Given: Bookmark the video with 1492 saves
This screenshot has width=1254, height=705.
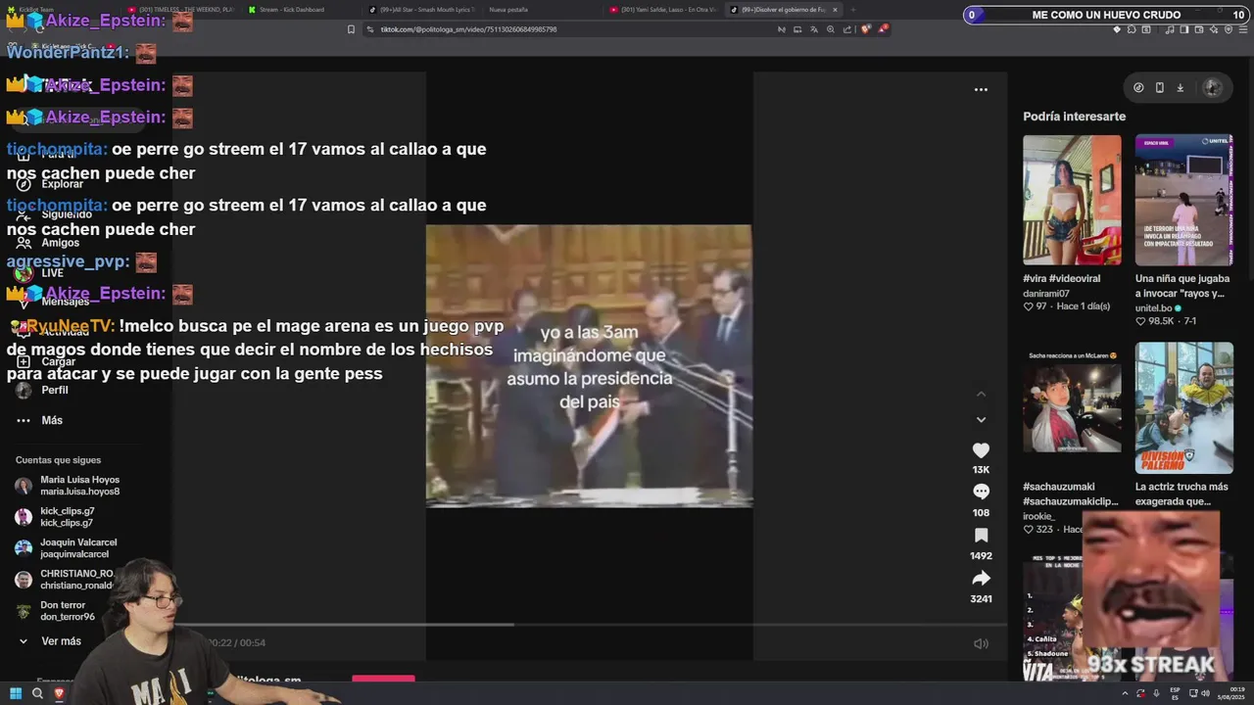Looking at the screenshot, I should [x=981, y=535].
